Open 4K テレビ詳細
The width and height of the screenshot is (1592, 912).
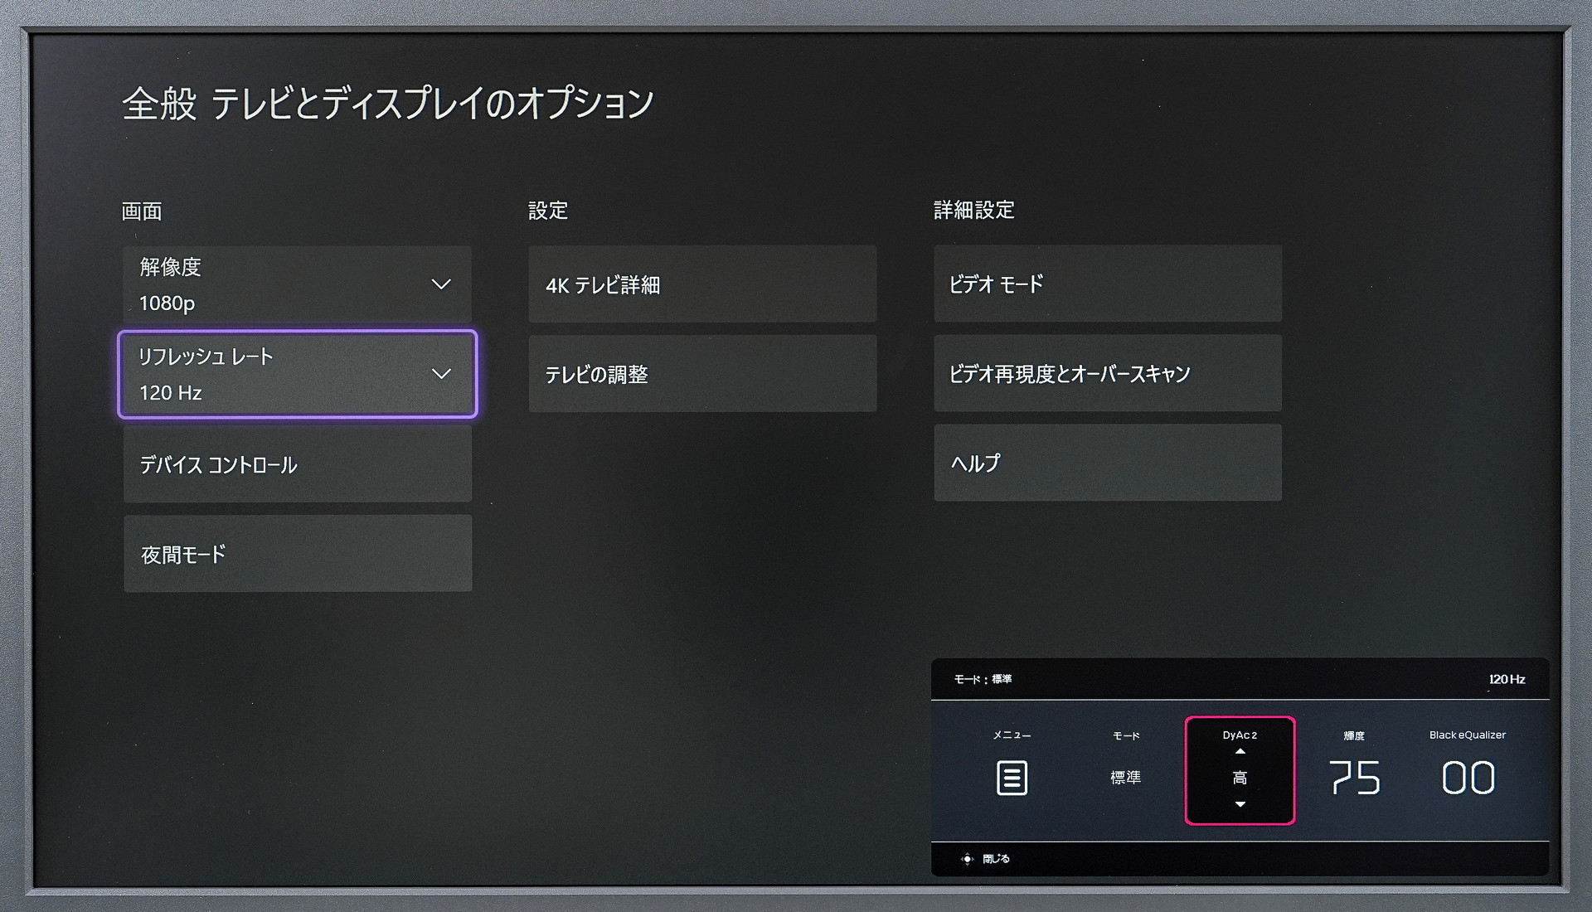click(702, 284)
